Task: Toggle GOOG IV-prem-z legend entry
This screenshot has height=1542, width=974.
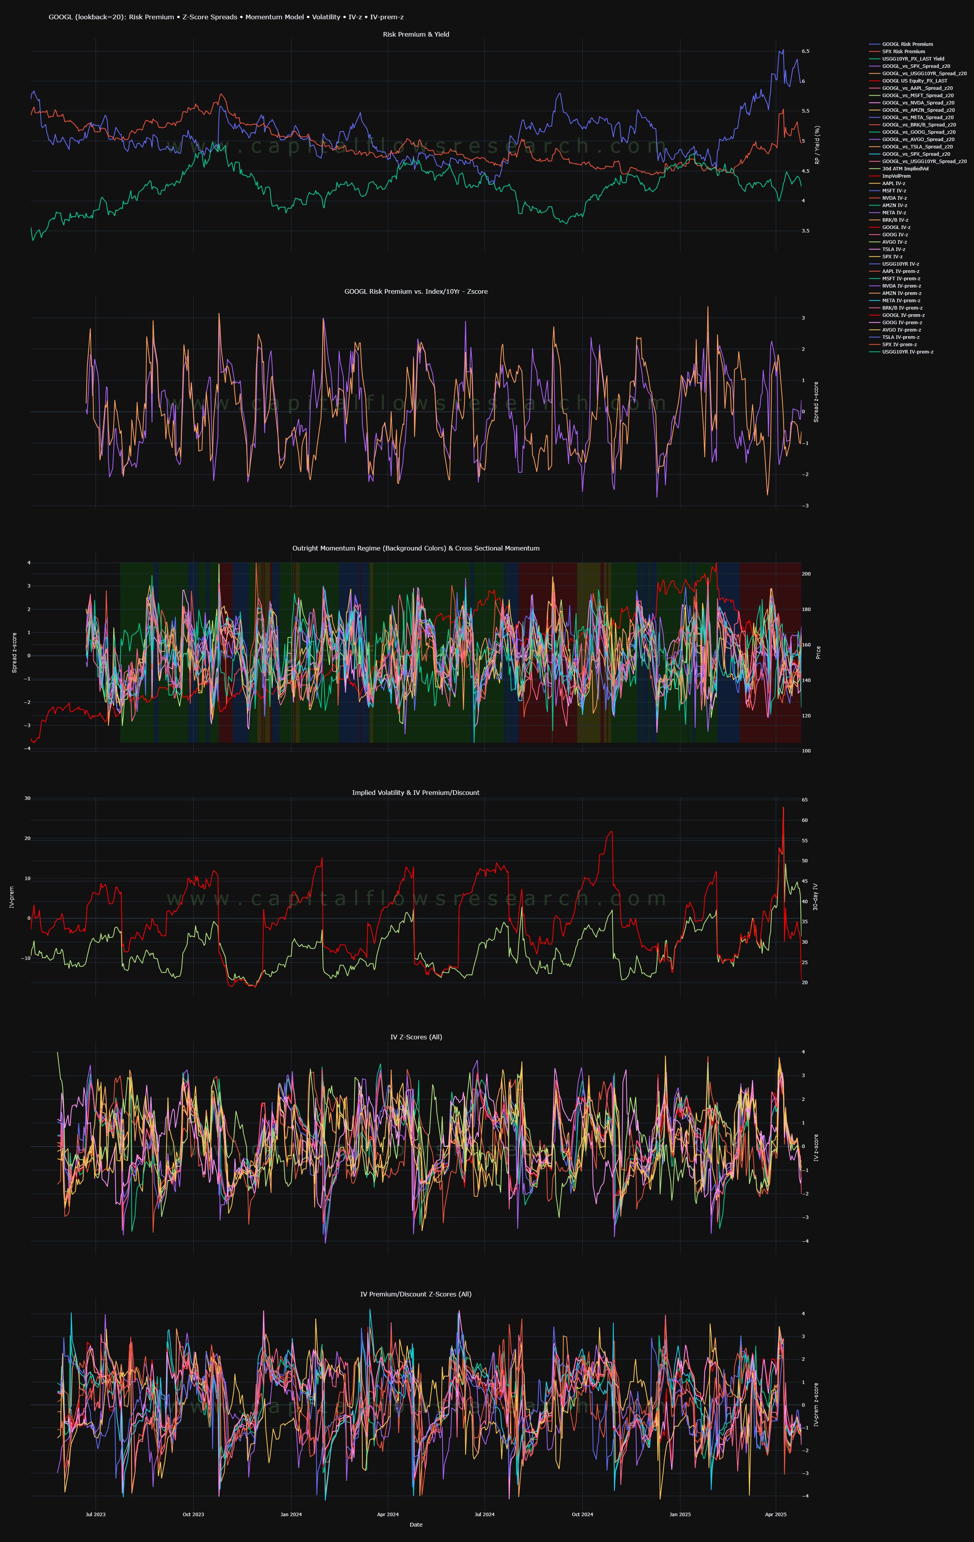Action: click(x=896, y=322)
